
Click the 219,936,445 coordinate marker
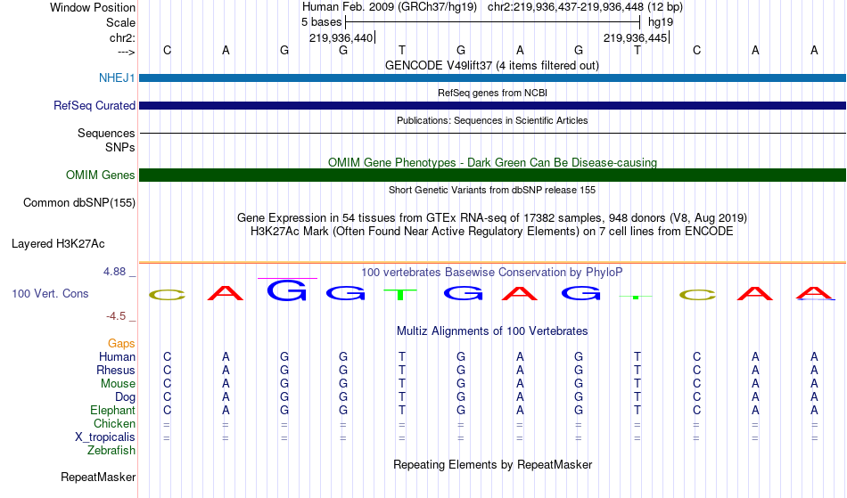click(637, 37)
